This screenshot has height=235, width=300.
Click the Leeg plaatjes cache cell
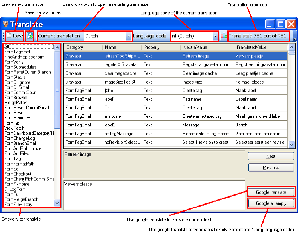coord(261,73)
